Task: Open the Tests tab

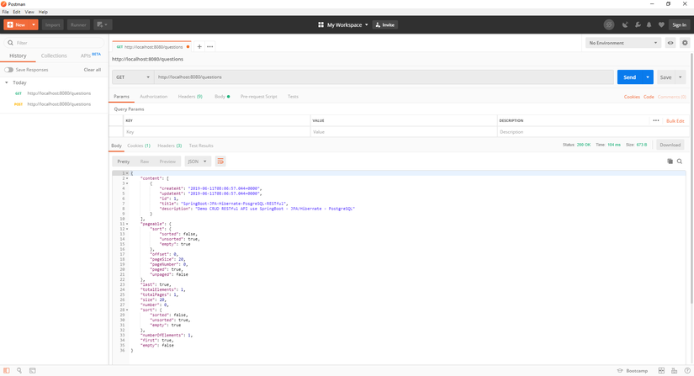Action: pyautogui.click(x=293, y=97)
